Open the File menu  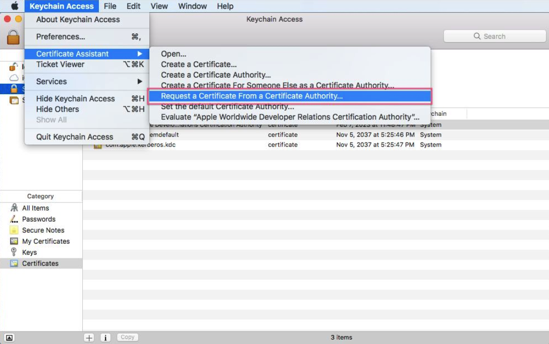coord(110,6)
